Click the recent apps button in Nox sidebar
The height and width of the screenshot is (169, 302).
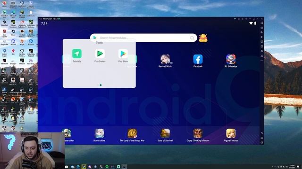tap(262, 142)
